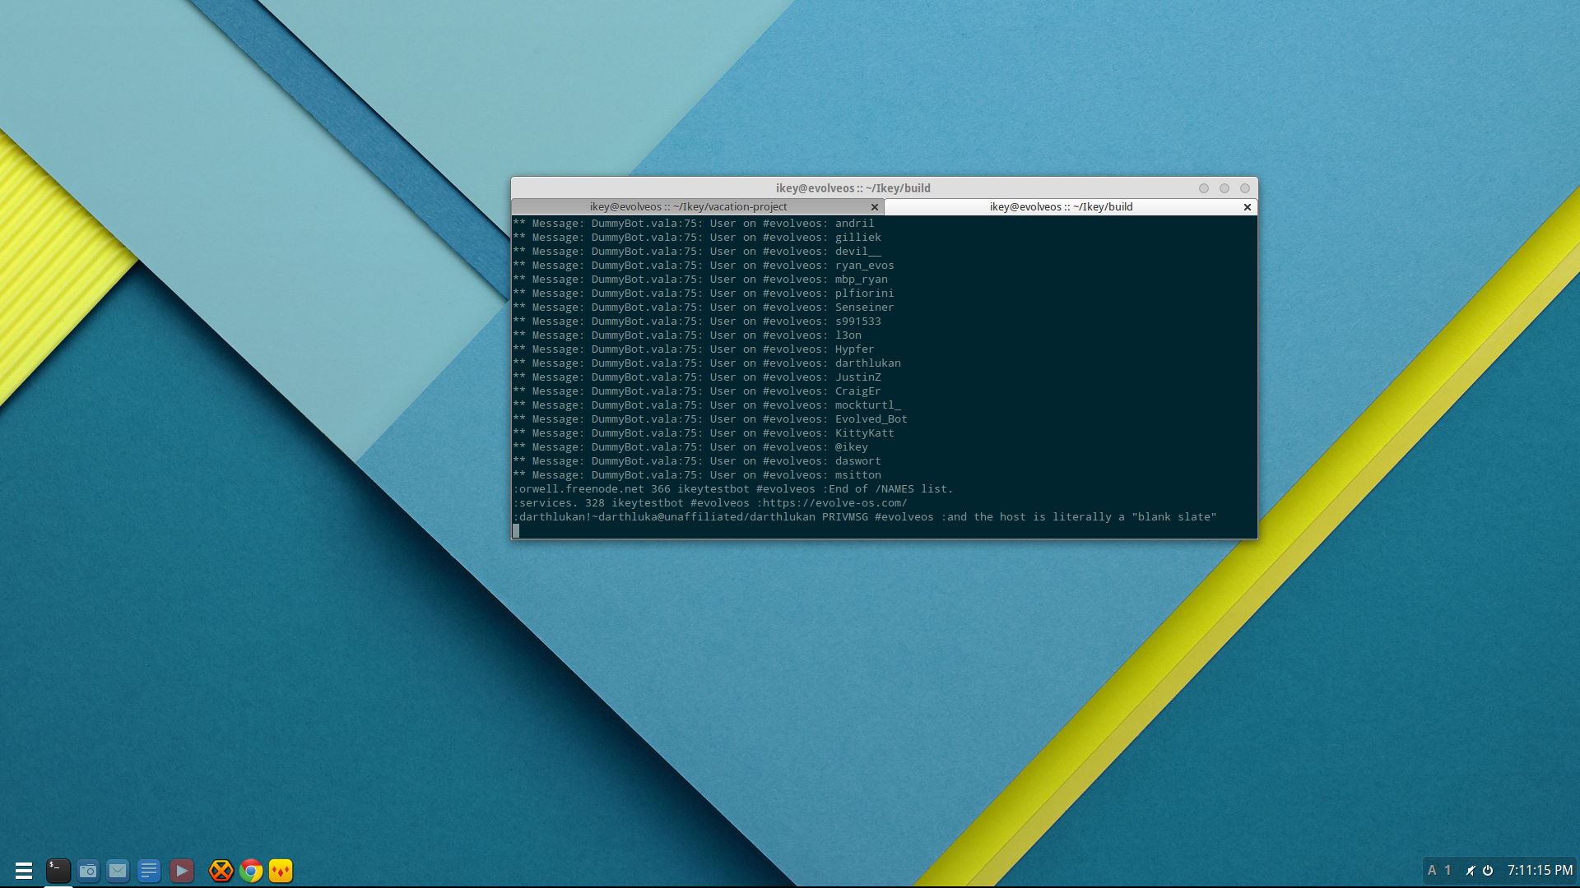Click the num lock '1' indicator
The image size is (1580, 888).
coord(1448,870)
